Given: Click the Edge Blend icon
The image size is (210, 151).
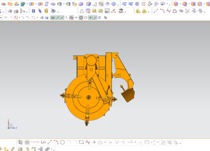Looking at the screenshot, I should tap(88, 4).
